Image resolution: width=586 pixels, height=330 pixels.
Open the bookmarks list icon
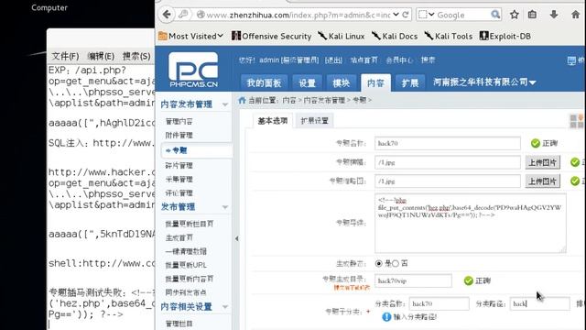(532, 15)
